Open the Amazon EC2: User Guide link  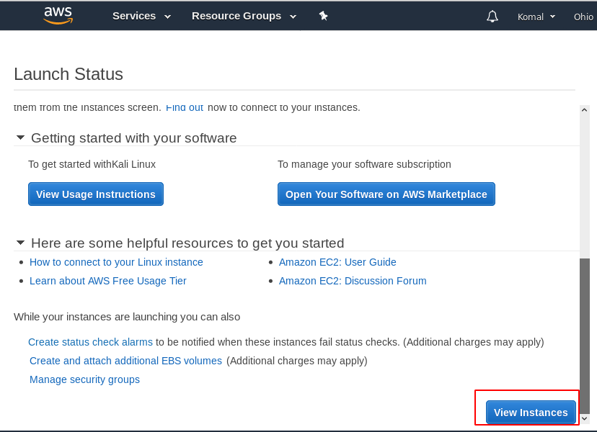point(337,262)
